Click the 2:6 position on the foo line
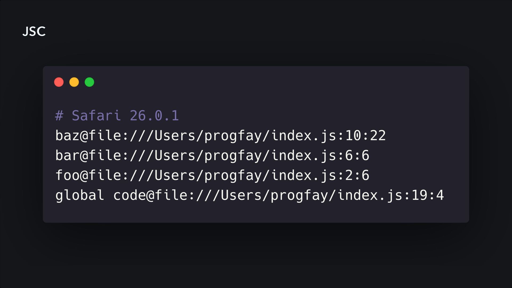 click(x=357, y=175)
